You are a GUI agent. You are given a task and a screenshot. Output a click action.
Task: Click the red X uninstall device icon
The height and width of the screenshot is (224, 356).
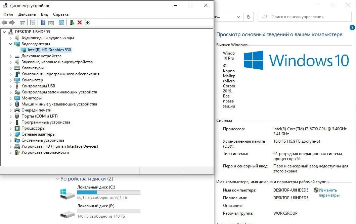(80, 22)
